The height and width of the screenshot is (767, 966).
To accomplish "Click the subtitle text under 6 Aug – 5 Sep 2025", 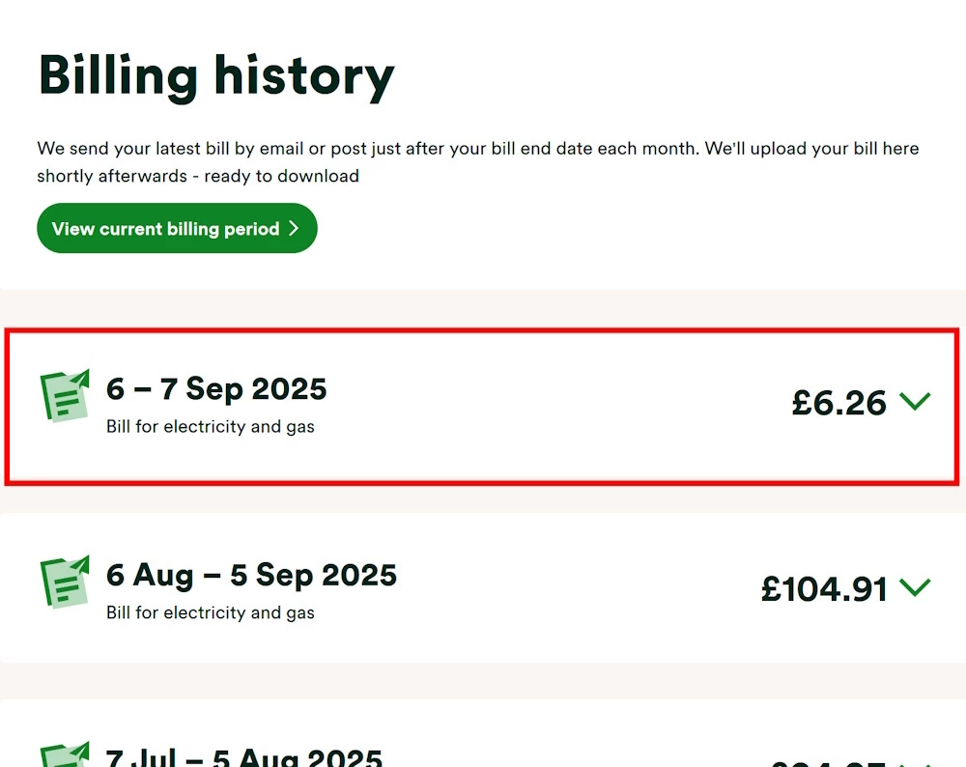I will click(211, 613).
